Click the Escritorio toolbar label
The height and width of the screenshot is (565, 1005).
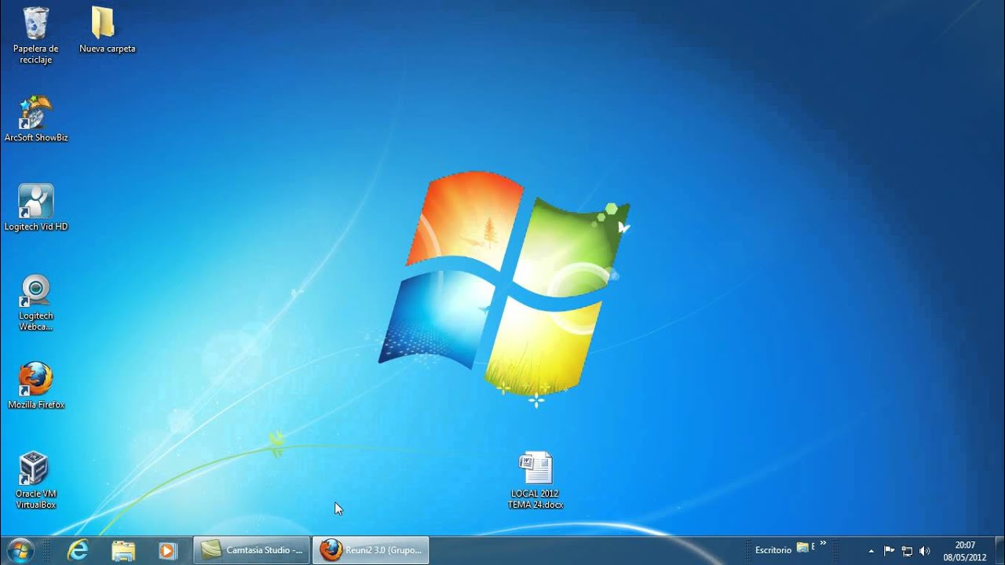click(773, 550)
